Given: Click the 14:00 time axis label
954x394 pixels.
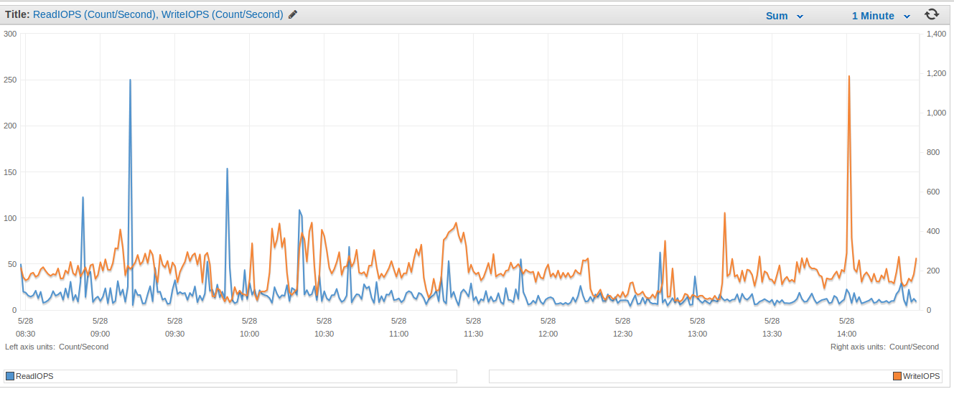Looking at the screenshot, I should (846, 334).
